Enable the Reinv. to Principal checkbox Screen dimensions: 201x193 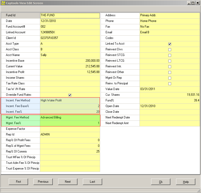[x=170, y=84]
